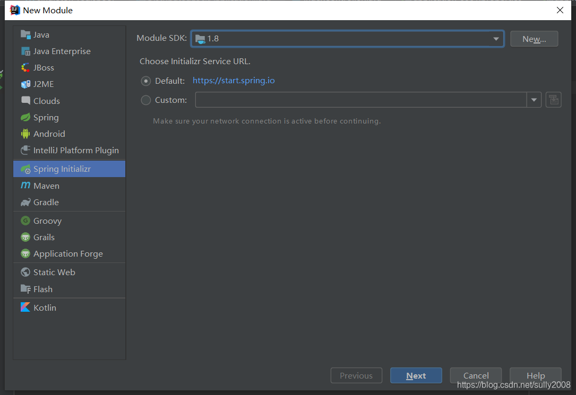Select Kotlin module type label
576x395 pixels.
[x=45, y=308]
